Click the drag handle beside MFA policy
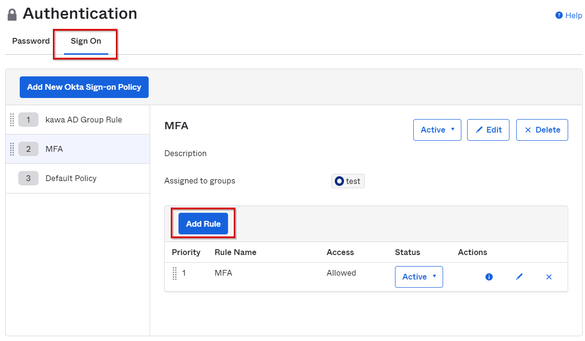The width and height of the screenshot is (585, 341). pyautogui.click(x=12, y=149)
